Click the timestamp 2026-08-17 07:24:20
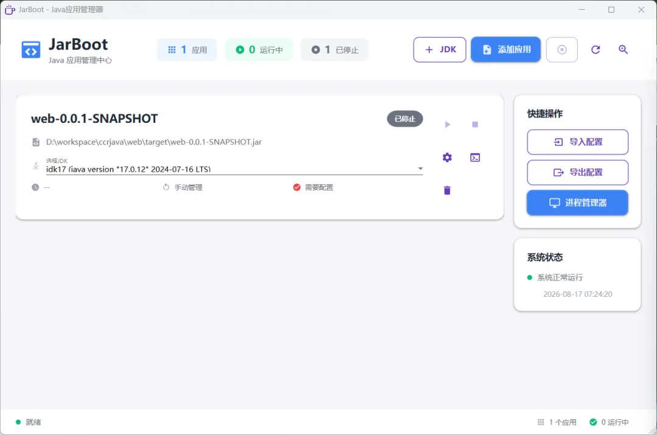The width and height of the screenshot is (657, 435). [577, 294]
